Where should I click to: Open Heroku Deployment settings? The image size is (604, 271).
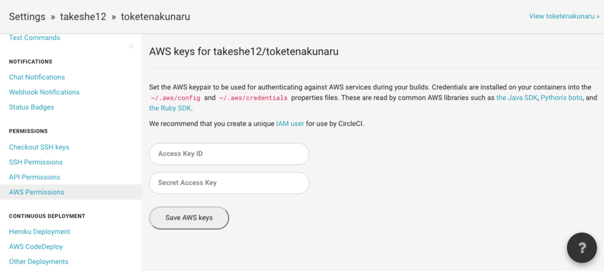40,232
